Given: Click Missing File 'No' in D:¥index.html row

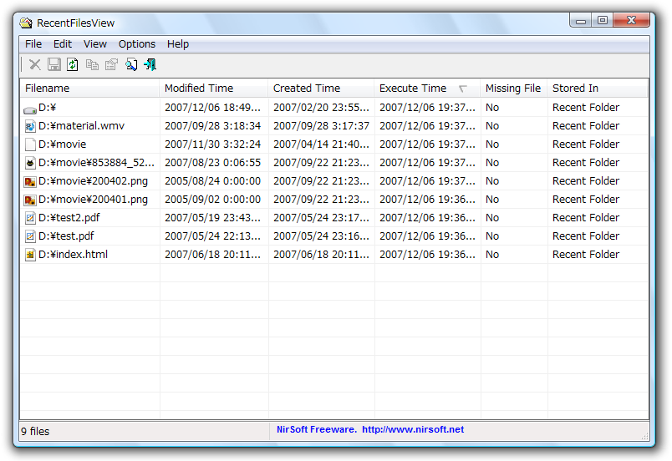Looking at the screenshot, I should [492, 255].
